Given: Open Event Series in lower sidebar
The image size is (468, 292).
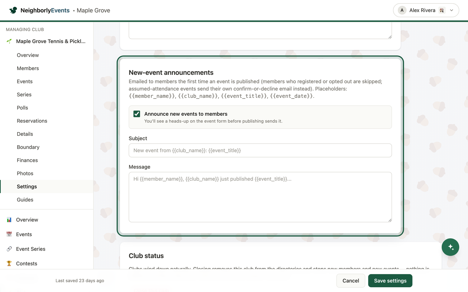Looking at the screenshot, I should pos(31,249).
